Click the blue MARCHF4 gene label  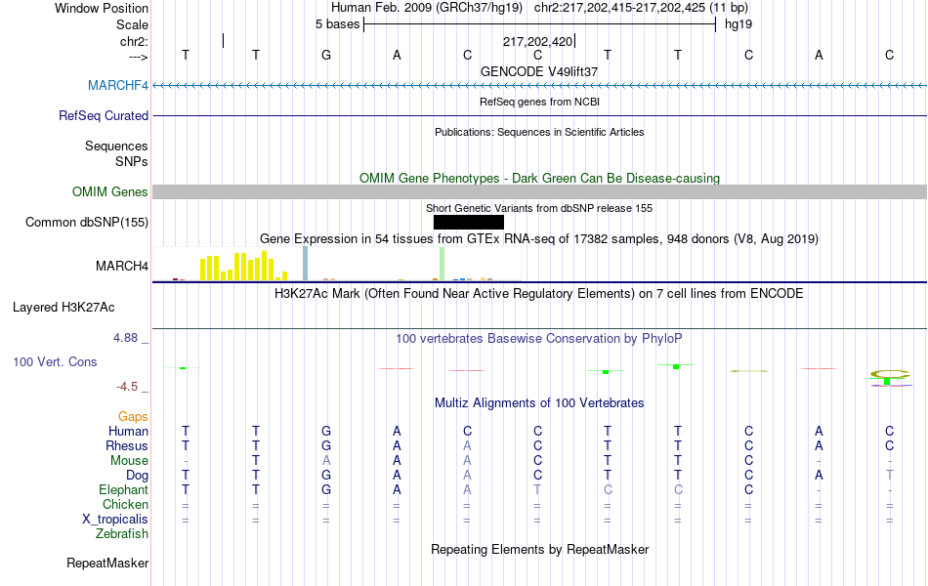[118, 85]
